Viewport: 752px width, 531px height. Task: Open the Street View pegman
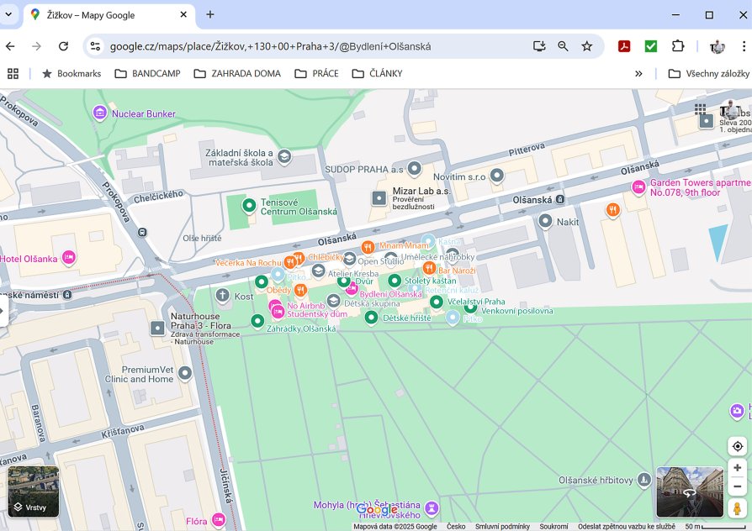[x=738, y=507]
